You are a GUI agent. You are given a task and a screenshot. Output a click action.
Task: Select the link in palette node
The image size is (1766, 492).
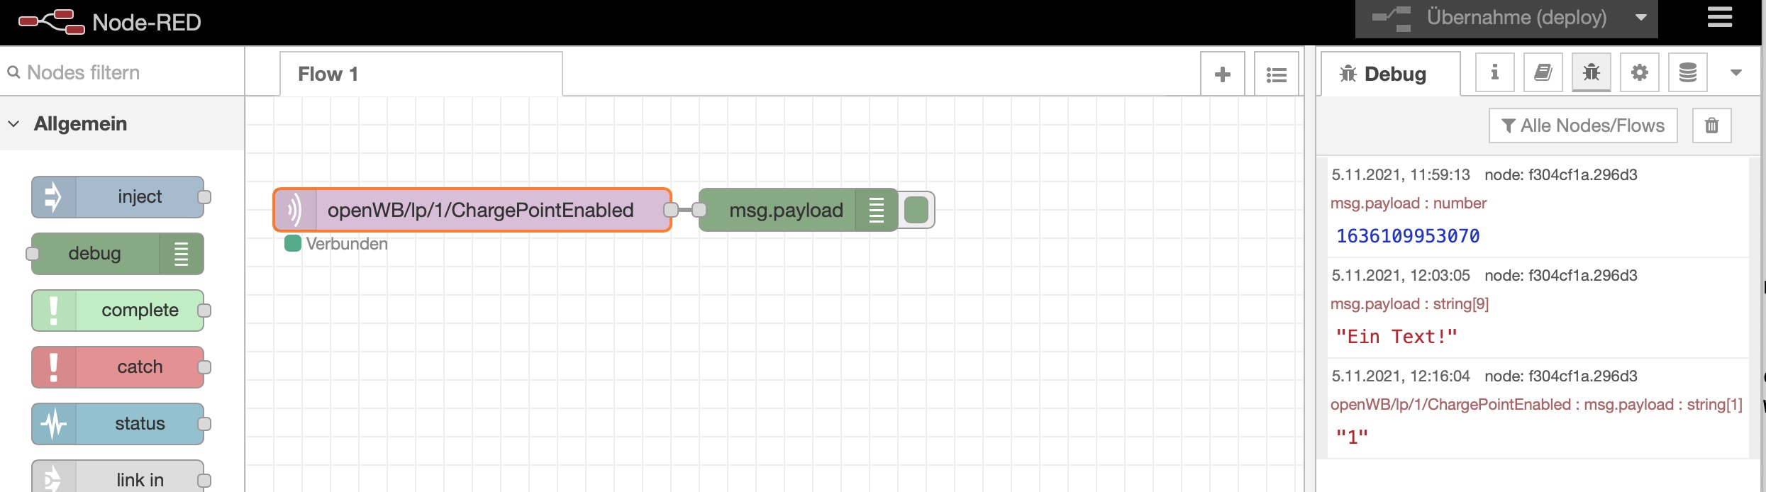pos(118,476)
